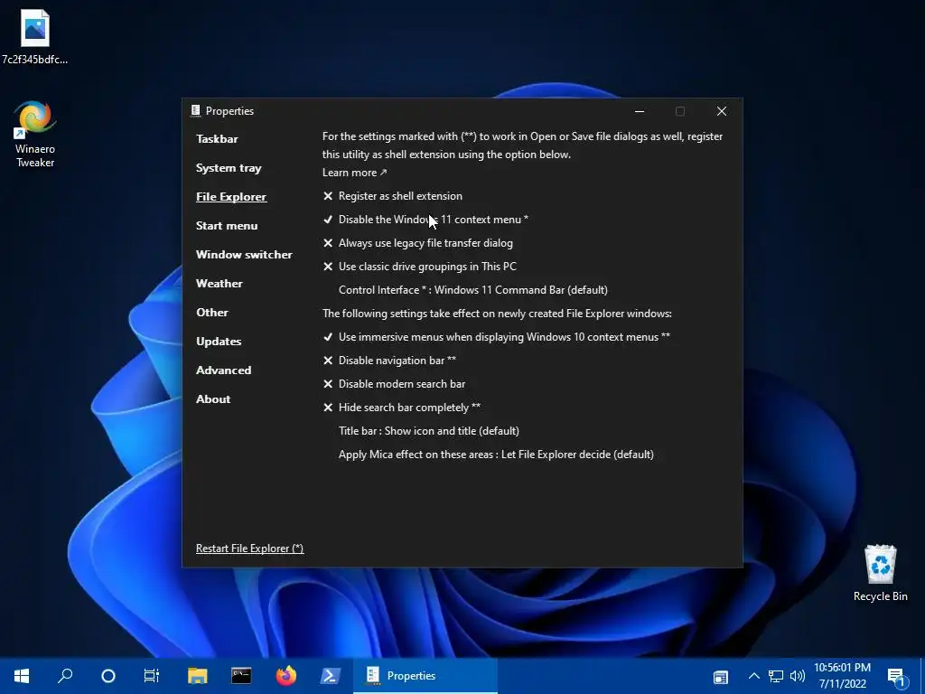
Task: Toggle Use classic drive groupings in This PC
Action: pyautogui.click(x=420, y=267)
